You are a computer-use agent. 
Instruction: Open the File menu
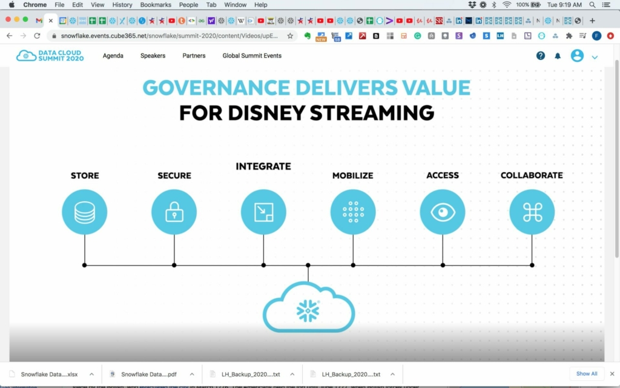coord(59,5)
